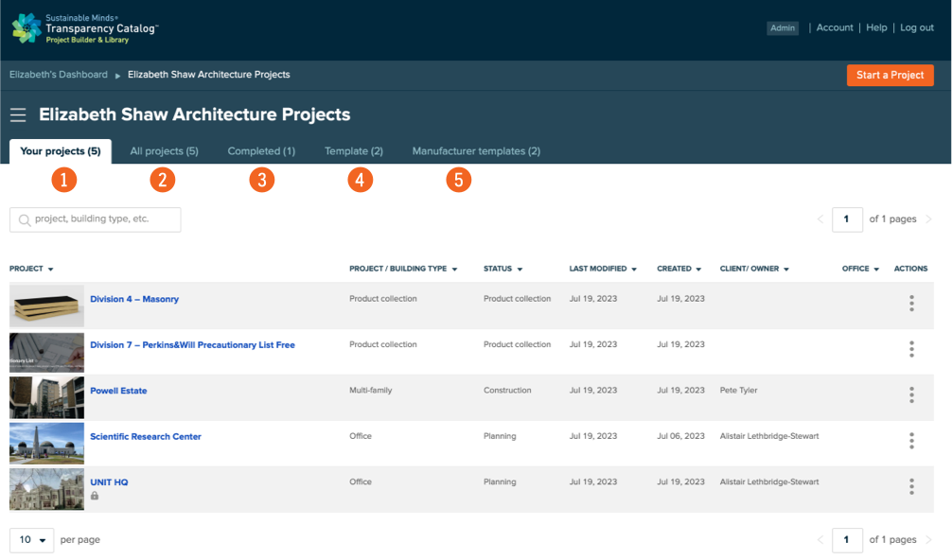Open actions menu for Scientific Research Center
Image resolution: width=952 pixels, height=560 pixels.
click(911, 441)
